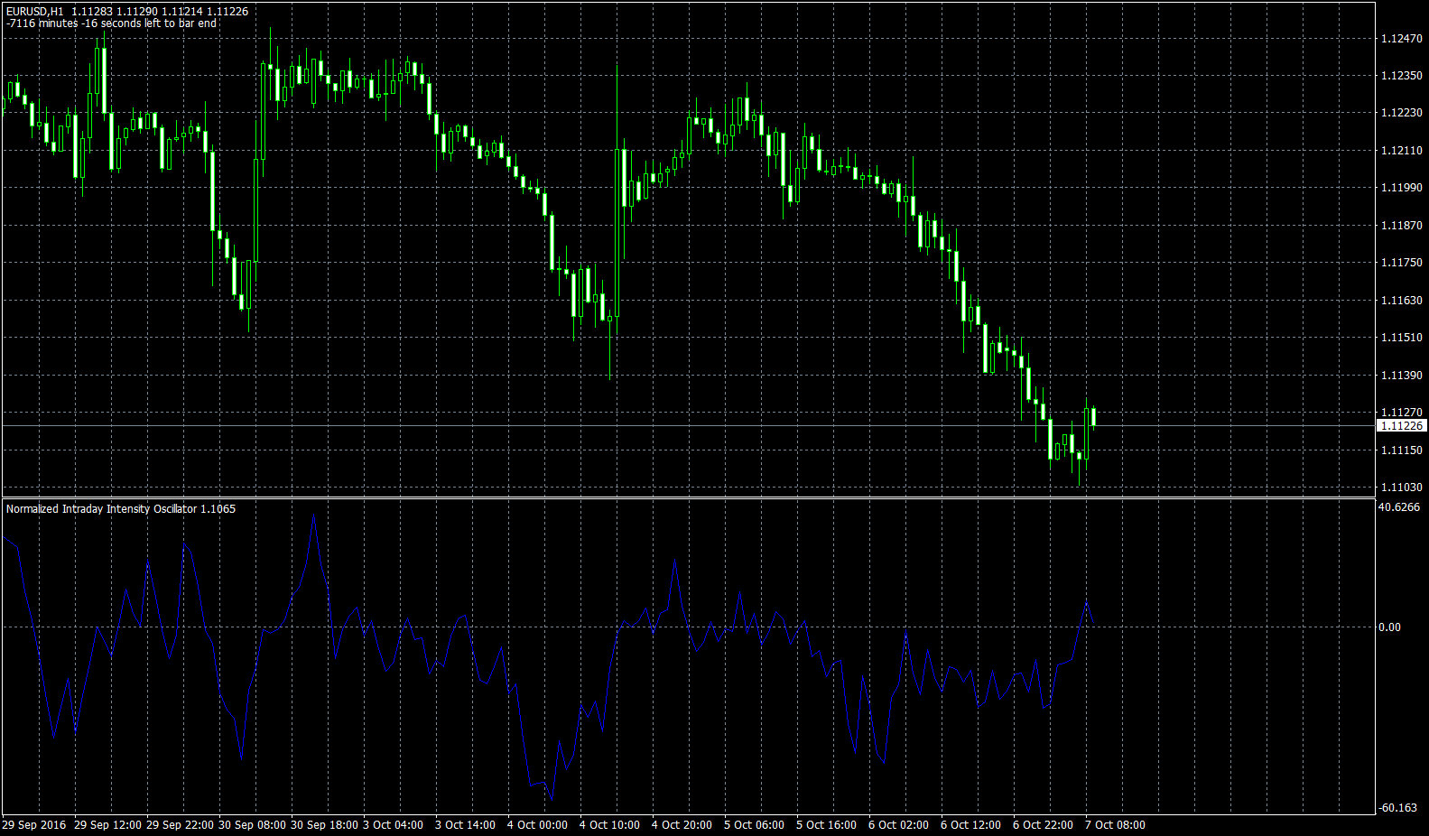
Task: Select the current price tag 1.11226
Action: 1402,425
